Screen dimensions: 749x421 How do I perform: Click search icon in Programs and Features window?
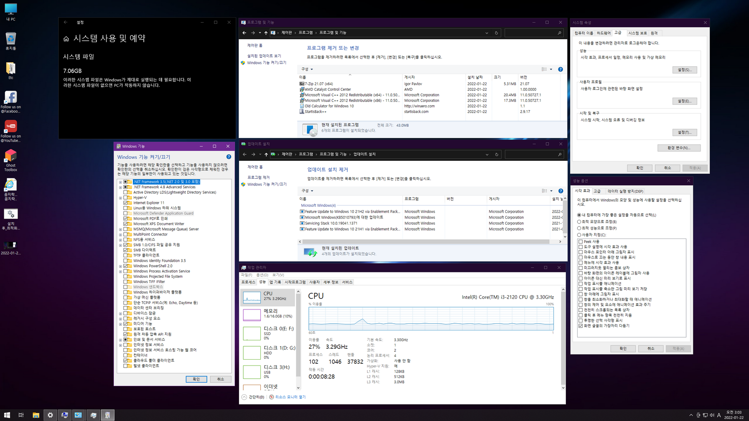pyautogui.click(x=559, y=33)
